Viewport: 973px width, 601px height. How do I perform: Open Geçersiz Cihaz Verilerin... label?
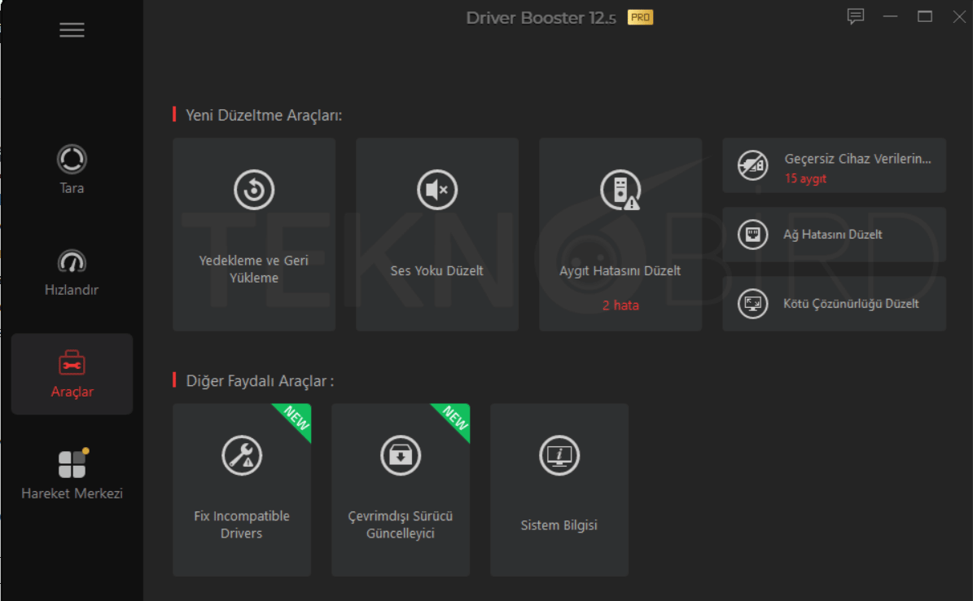(x=857, y=158)
